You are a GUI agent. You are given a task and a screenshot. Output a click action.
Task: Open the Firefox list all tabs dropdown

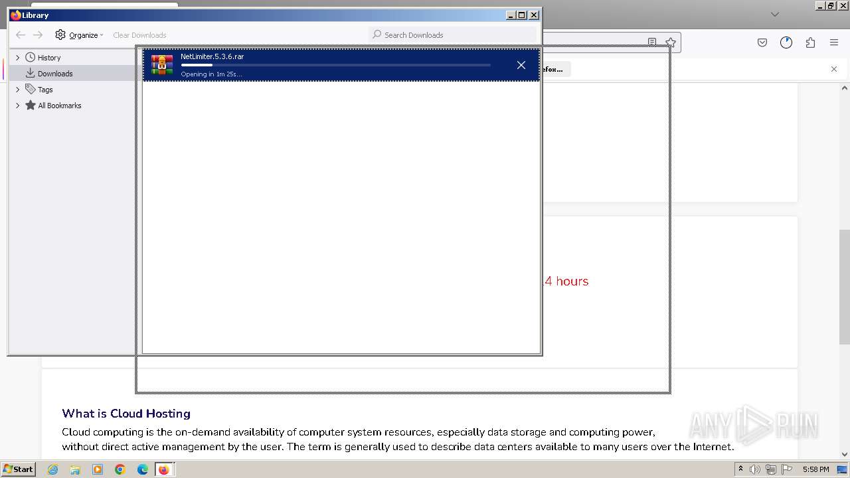[774, 14]
